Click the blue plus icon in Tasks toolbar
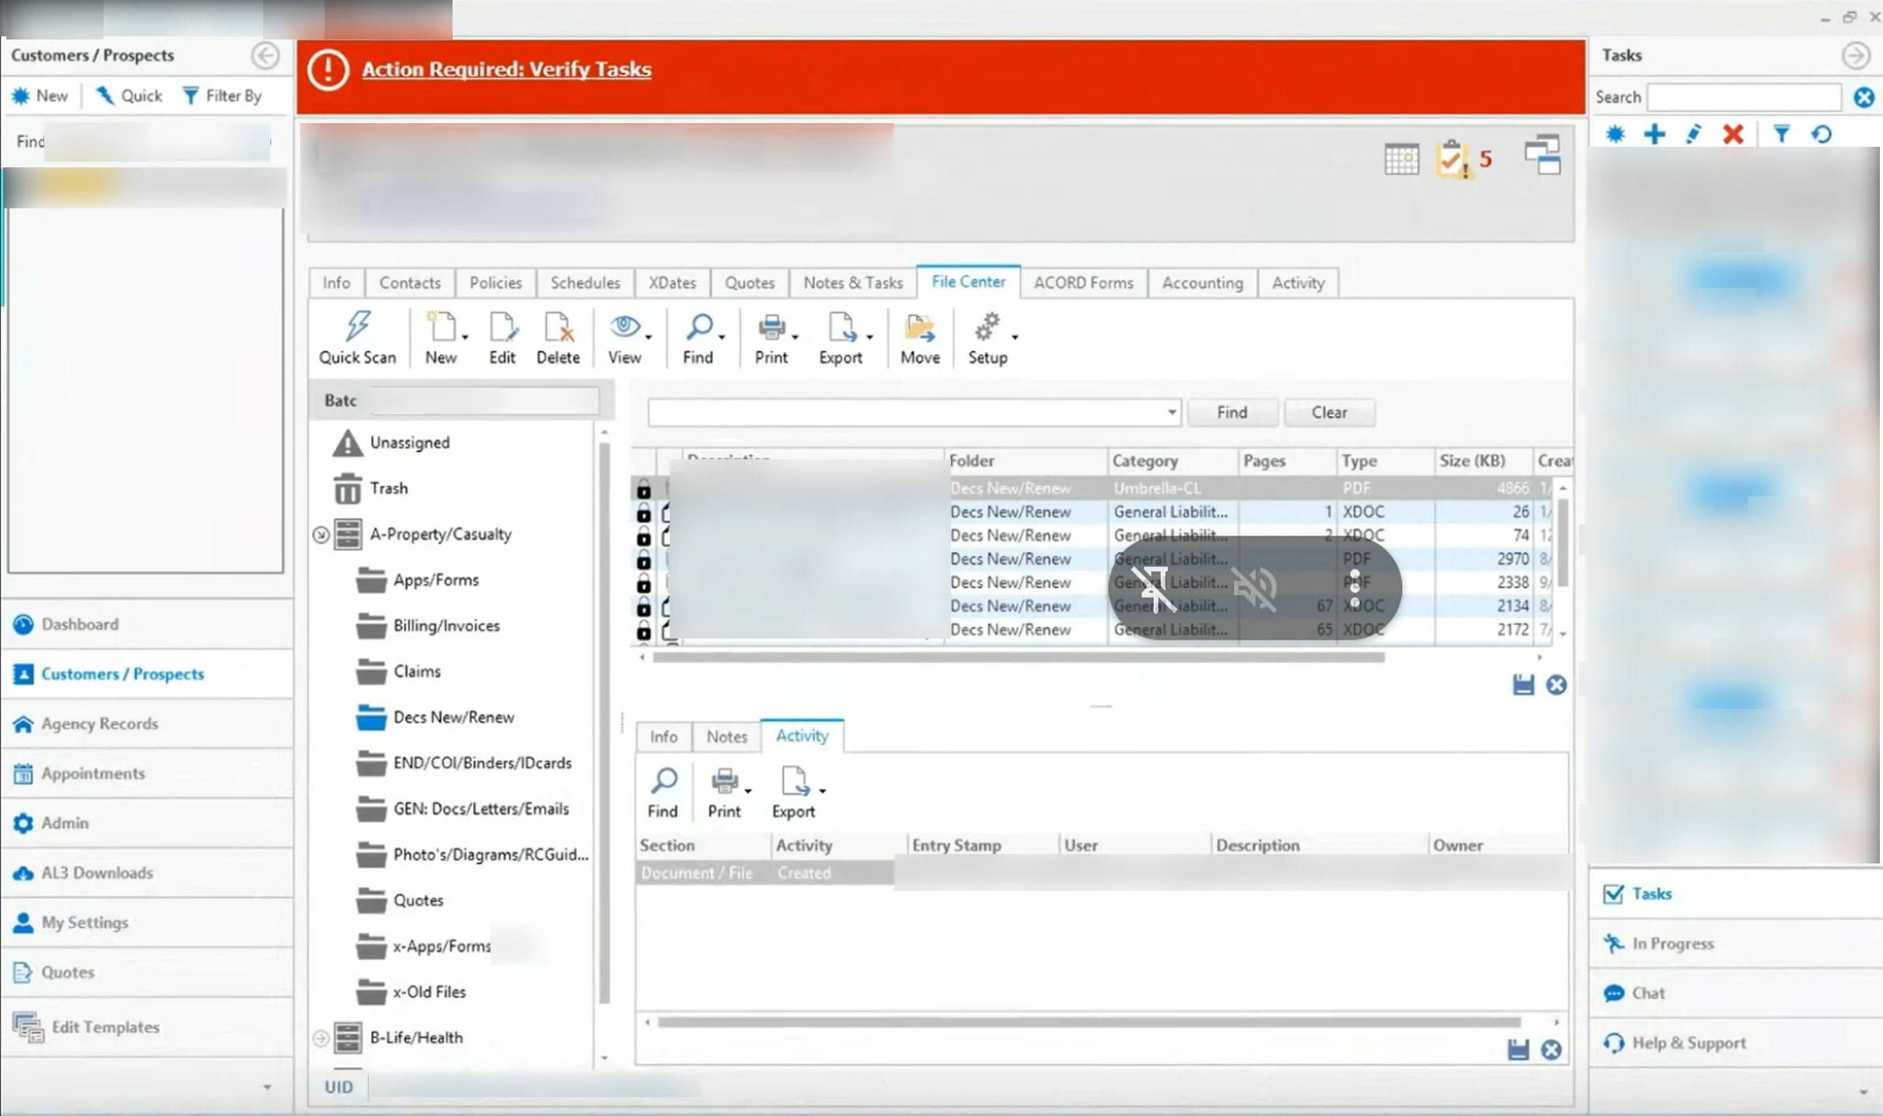The image size is (1883, 1116). pyautogui.click(x=1654, y=134)
